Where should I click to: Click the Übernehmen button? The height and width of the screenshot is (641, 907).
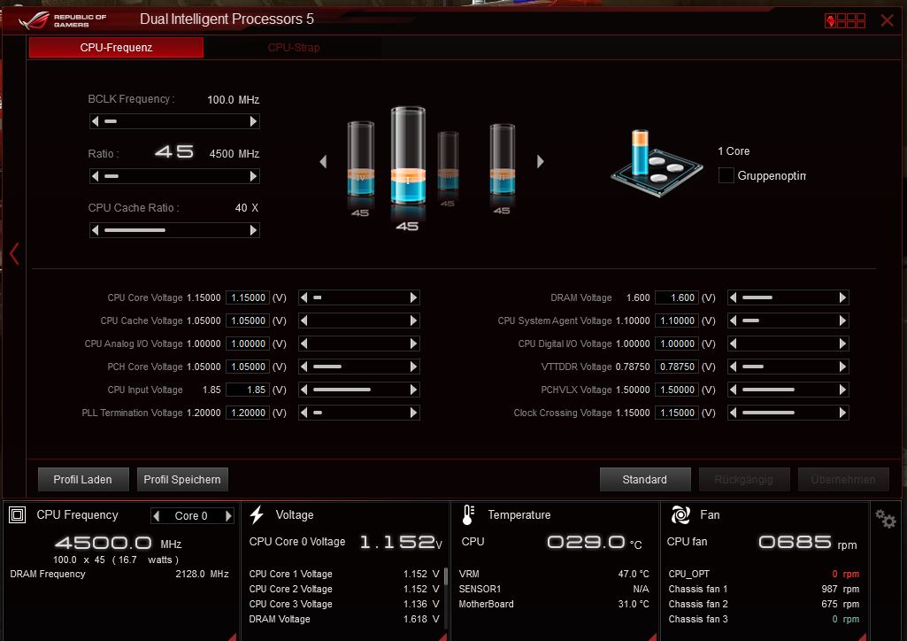click(x=843, y=480)
